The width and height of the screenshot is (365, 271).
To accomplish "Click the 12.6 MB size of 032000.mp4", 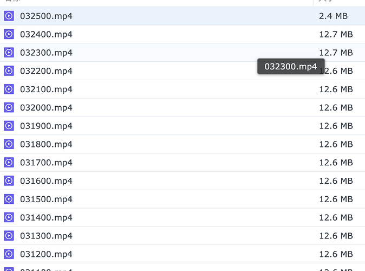I will tap(336, 108).
